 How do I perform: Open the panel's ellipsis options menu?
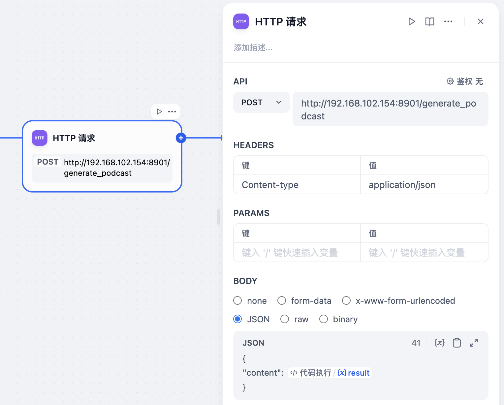[x=448, y=21]
